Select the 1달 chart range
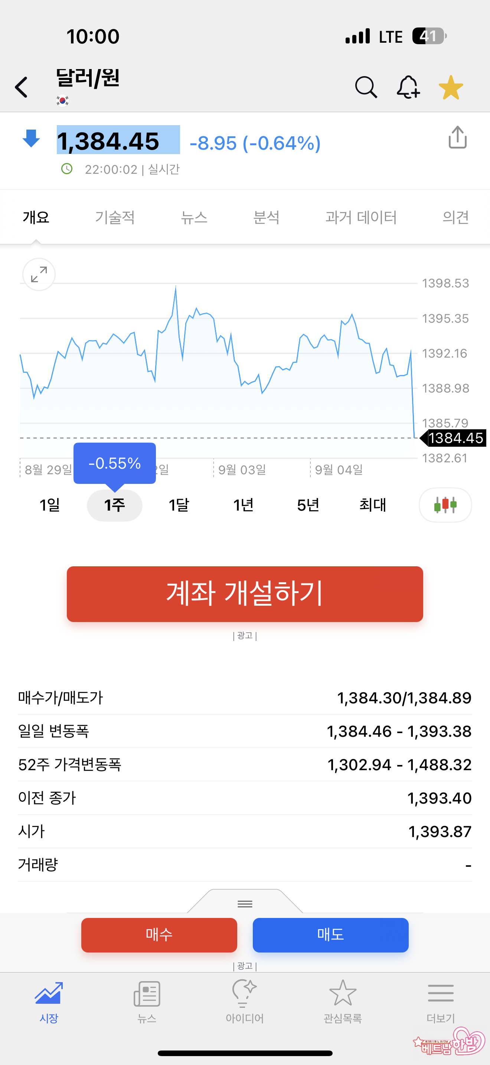Image resolution: width=490 pixels, height=1065 pixels. coord(179,505)
